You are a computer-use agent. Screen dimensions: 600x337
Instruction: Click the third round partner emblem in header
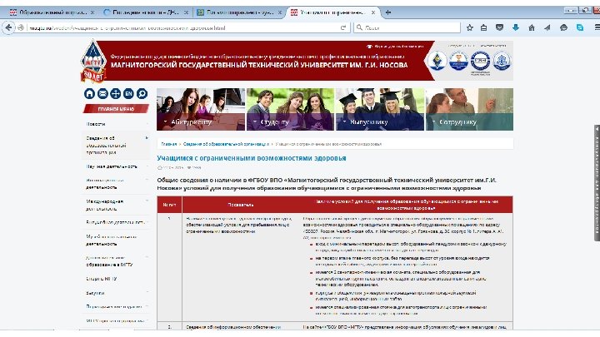[x=480, y=61]
